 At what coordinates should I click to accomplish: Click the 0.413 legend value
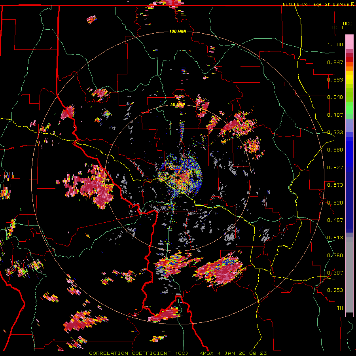tap(335, 238)
